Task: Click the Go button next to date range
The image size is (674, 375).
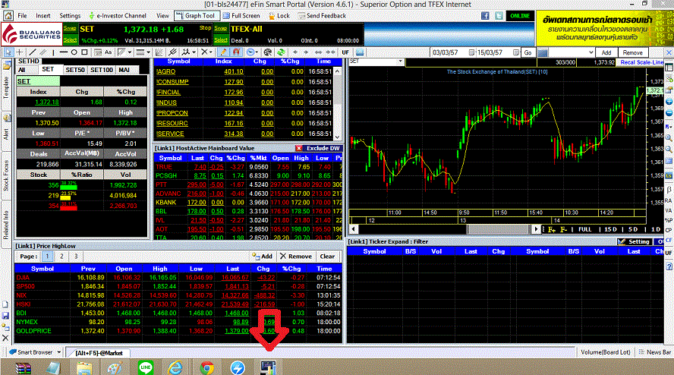Action: [528, 52]
